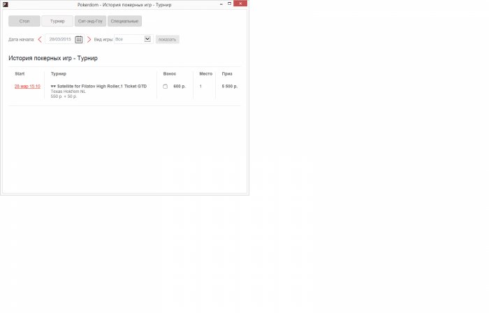Viewport: 489px width, 313px height.
Task: Go to next date with right arrow
Action: pos(89,39)
